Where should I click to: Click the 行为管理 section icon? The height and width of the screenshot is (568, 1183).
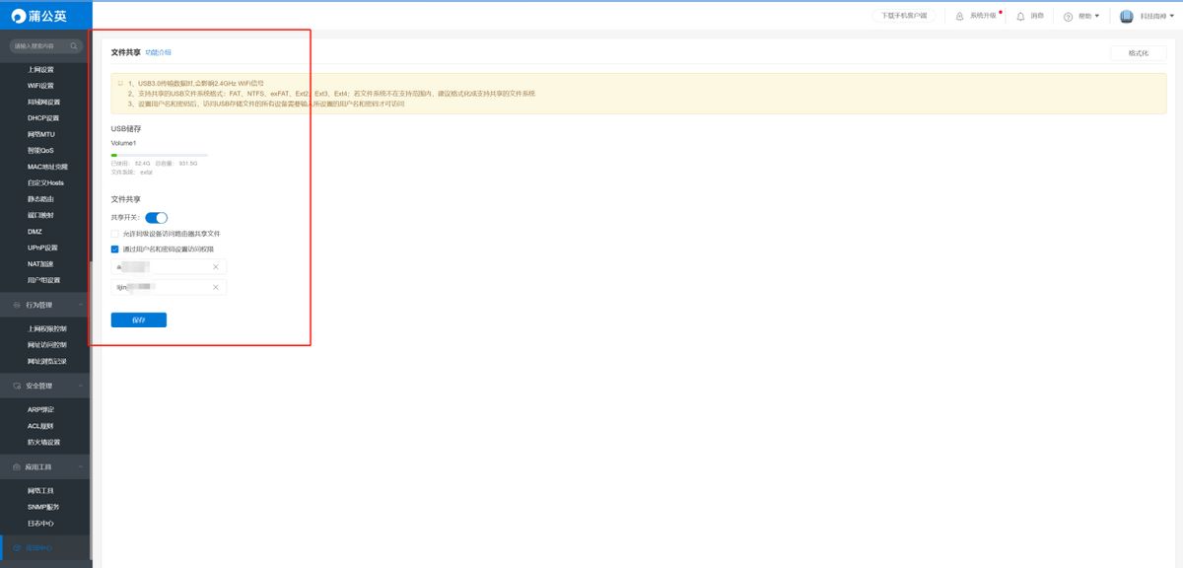(17, 305)
